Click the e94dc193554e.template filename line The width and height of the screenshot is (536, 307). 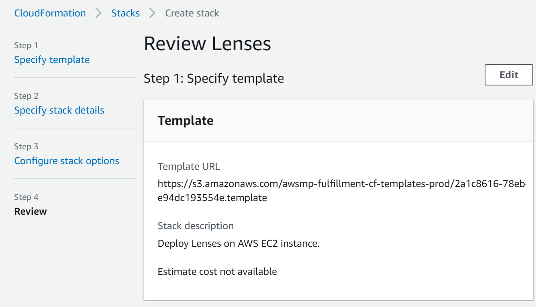[x=212, y=198]
